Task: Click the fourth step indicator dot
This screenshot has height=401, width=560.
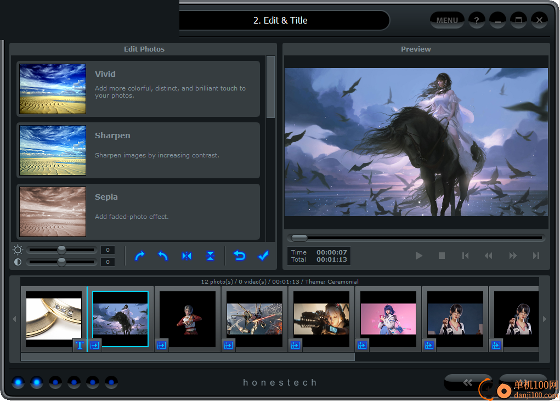Action: [74, 382]
